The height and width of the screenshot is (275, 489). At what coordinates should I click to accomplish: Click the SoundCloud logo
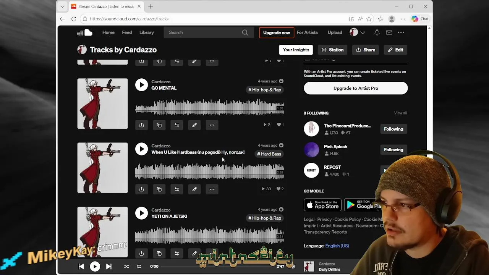tap(85, 32)
